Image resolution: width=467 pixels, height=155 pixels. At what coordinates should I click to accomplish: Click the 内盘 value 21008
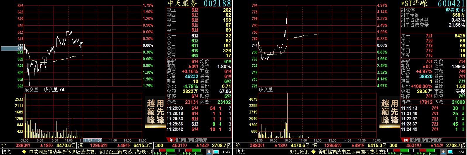click(x=459, y=102)
